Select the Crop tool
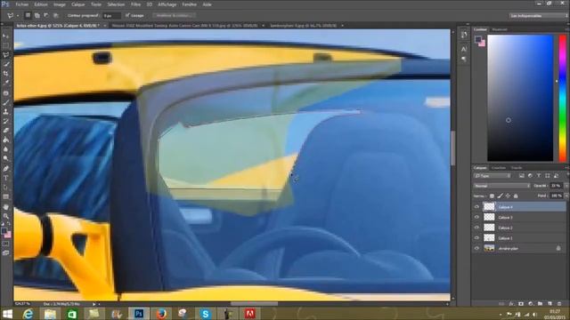The image size is (570, 320). [x=6, y=73]
